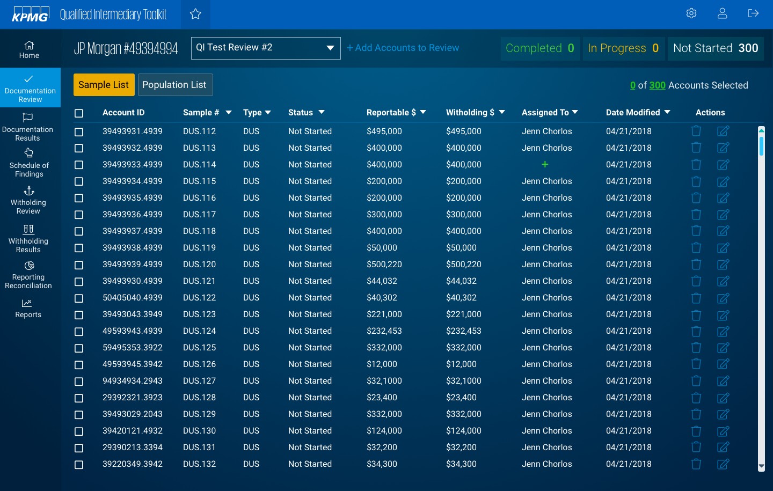Viewport: 773px width, 491px height.
Task: Click trash icon for DUS.124 row
Action: tap(696, 331)
